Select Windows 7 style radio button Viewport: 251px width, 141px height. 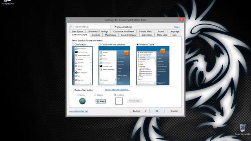coord(138,44)
